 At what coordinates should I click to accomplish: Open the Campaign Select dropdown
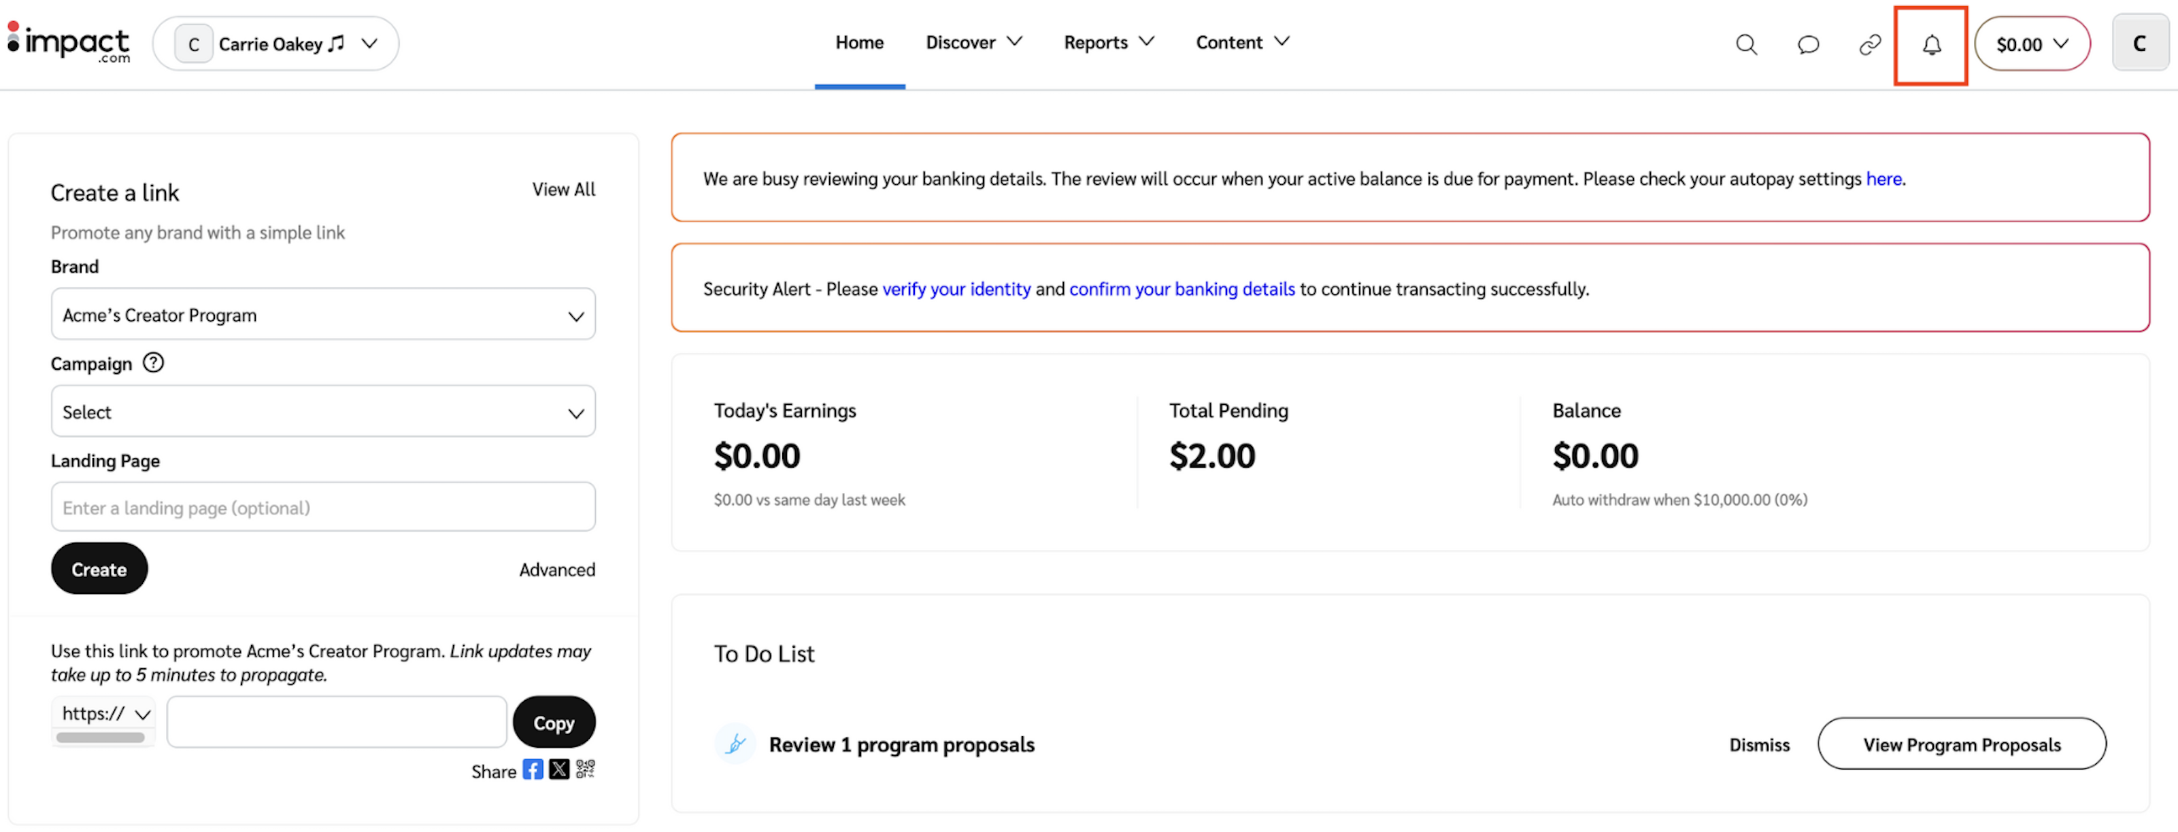(x=323, y=412)
